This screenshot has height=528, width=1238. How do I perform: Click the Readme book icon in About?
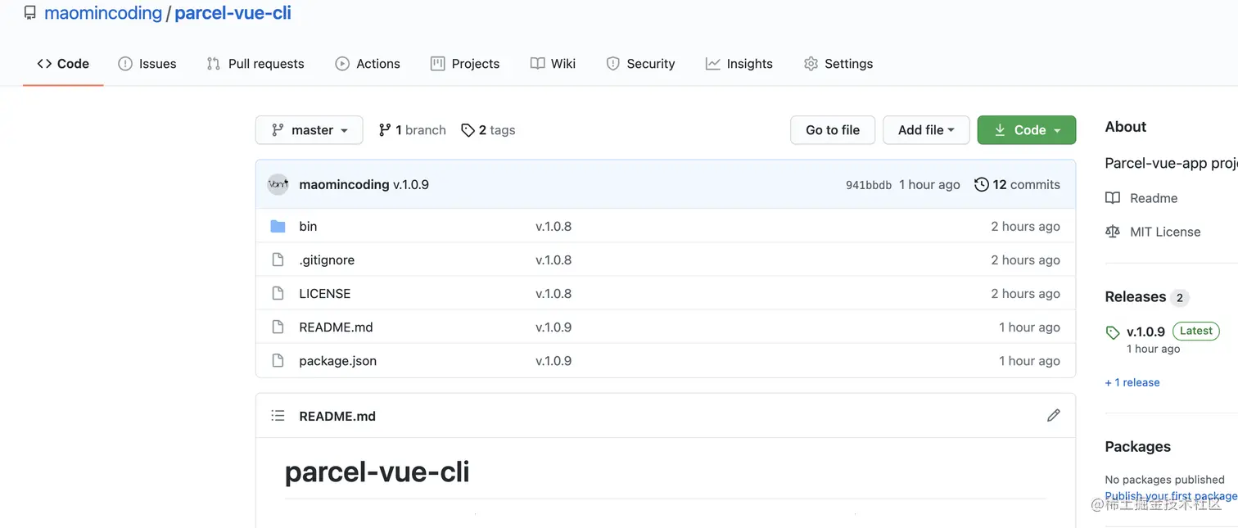1112,198
